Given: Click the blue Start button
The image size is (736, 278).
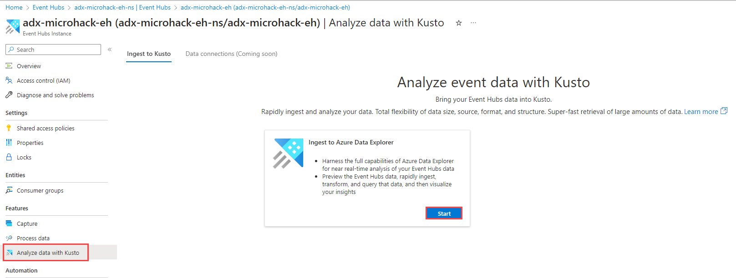Looking at the screenshot, I should (444, 213).
